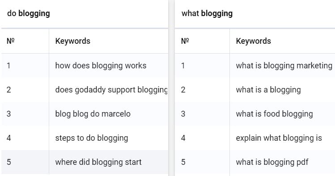Click № column header in do blogging table
Screen dimensions: 335x176
coord(10,41)
